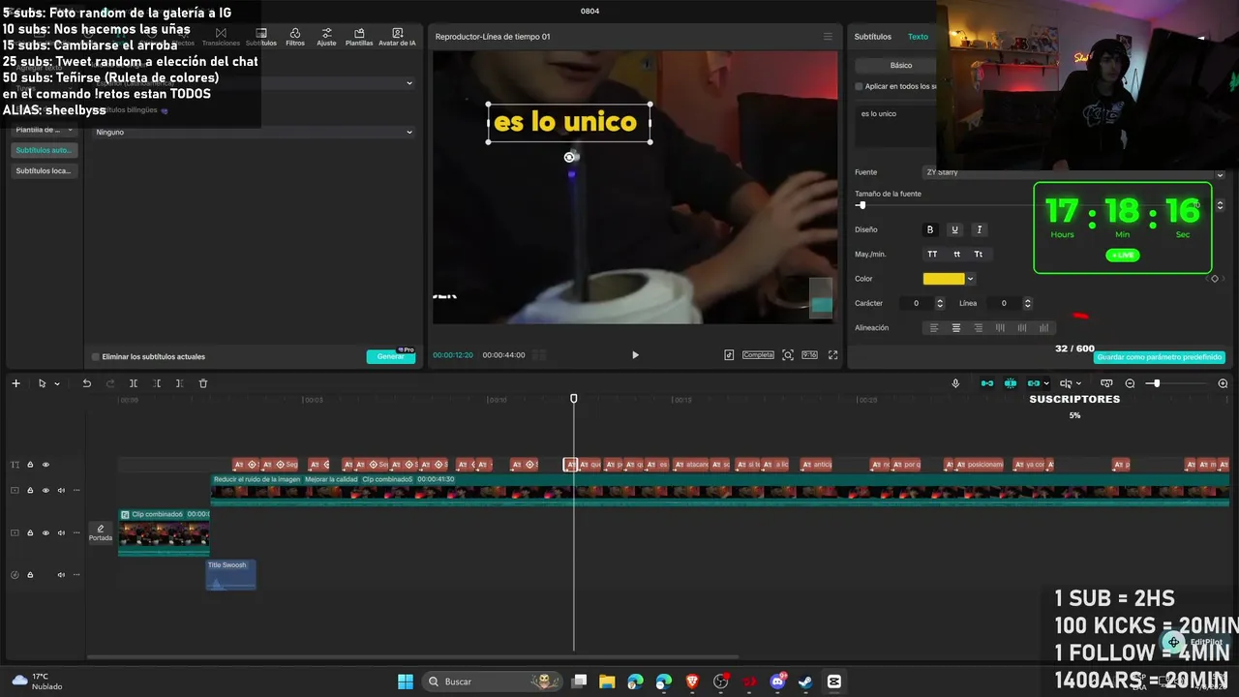Click the microphone record voiceover icon

point(955,383)
